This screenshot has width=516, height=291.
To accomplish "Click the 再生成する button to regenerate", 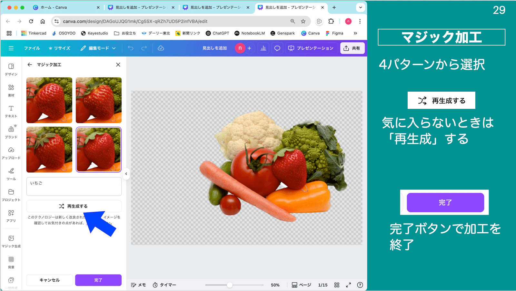I will point(74,206).
